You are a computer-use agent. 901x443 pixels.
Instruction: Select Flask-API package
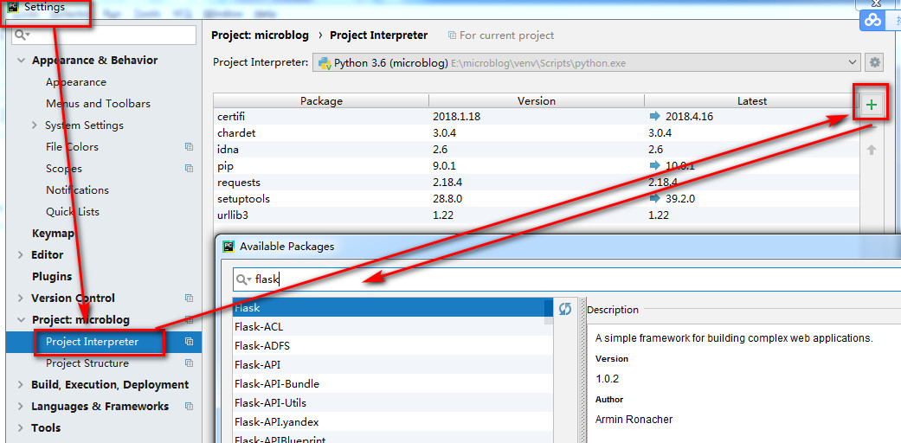[392, 364]
